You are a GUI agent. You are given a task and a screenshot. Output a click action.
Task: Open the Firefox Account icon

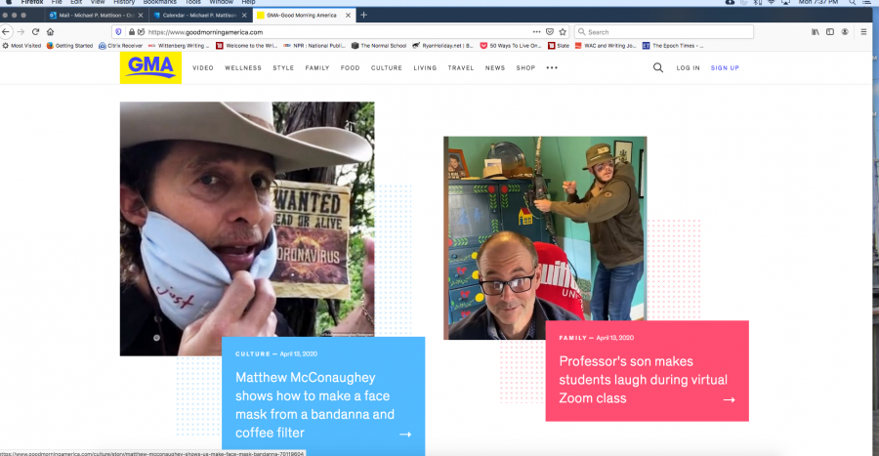pos(845,32)
